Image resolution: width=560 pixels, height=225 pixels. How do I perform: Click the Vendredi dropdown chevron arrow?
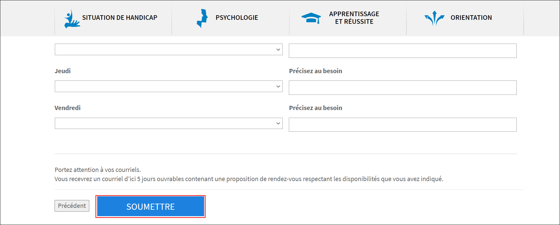[278, 123]
